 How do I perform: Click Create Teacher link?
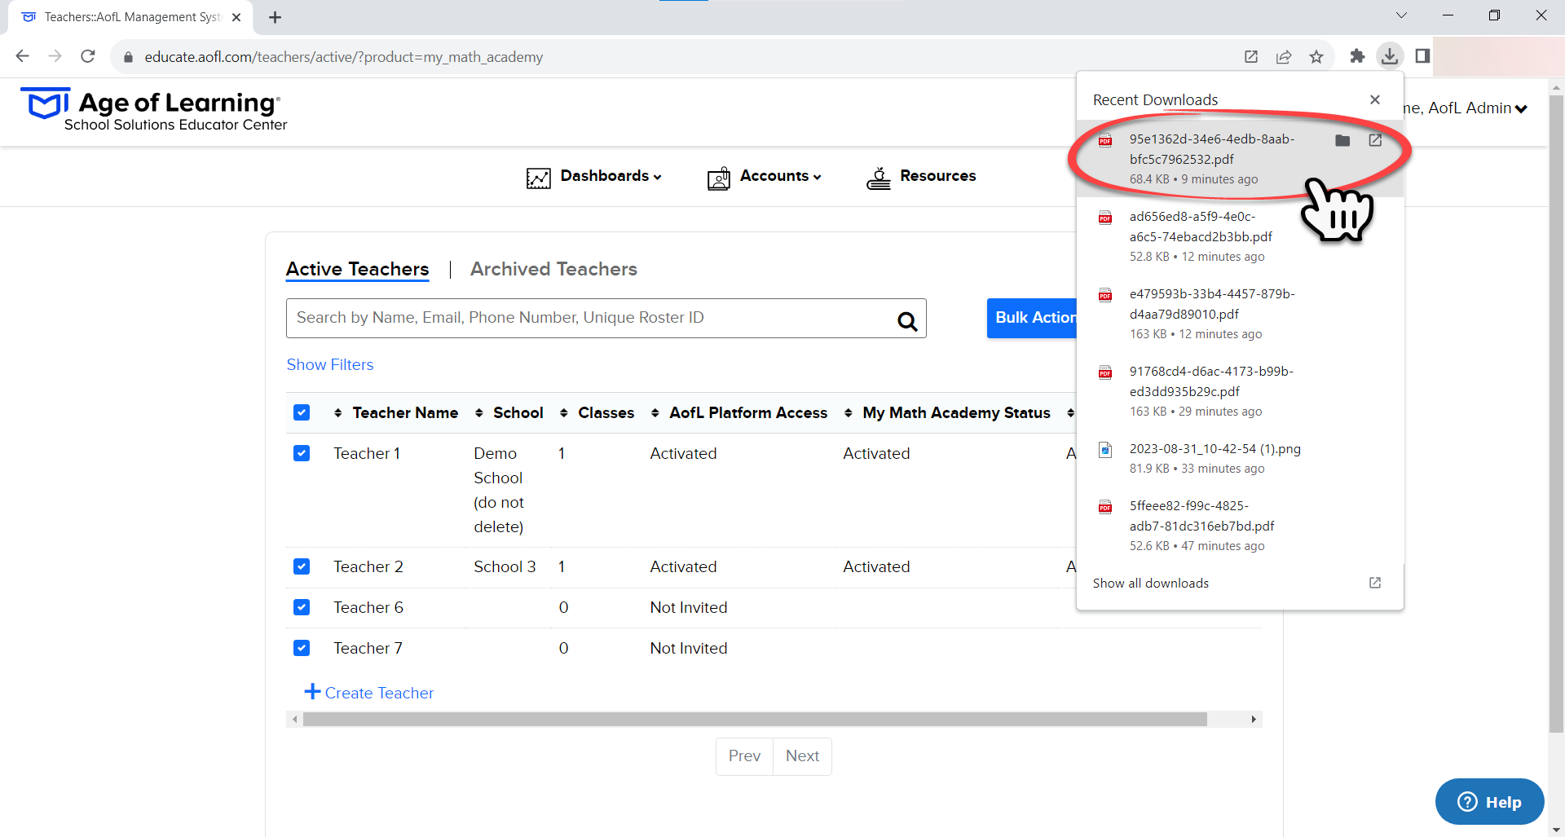pyautogui.click(x=379, y=693)
